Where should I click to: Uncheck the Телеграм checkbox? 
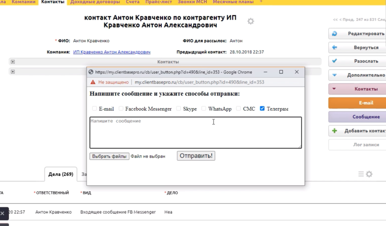point(262,109)
